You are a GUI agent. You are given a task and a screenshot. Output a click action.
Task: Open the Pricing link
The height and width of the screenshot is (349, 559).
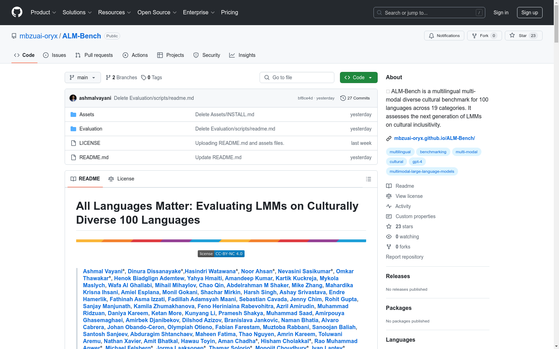pos(230,13)
